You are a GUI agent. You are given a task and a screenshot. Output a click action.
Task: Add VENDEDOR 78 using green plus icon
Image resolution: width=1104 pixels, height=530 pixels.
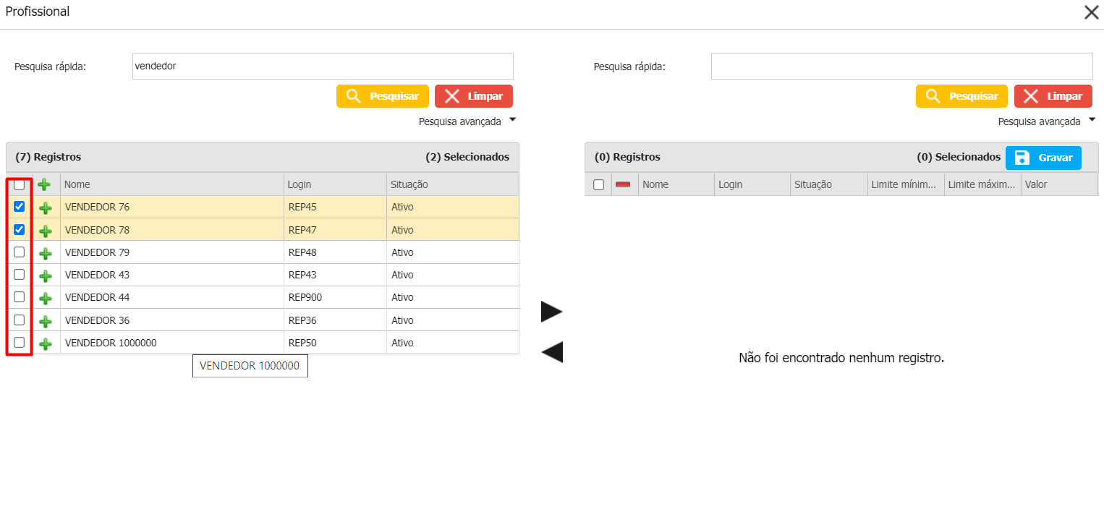(45, 231)
